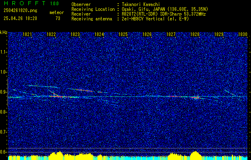Click the 1826 time marker
Screen dimensions: 251x160
(147, 34)
